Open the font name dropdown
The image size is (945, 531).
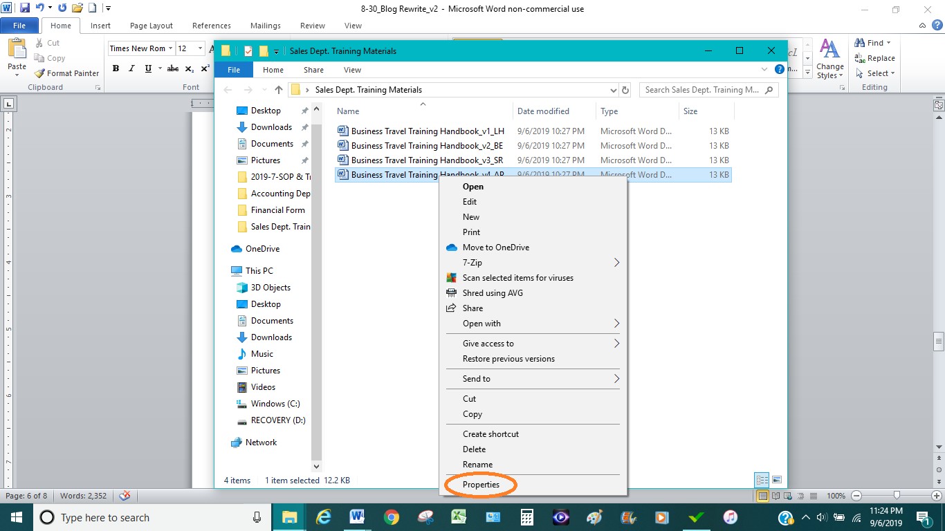click(x=172, y=48)
